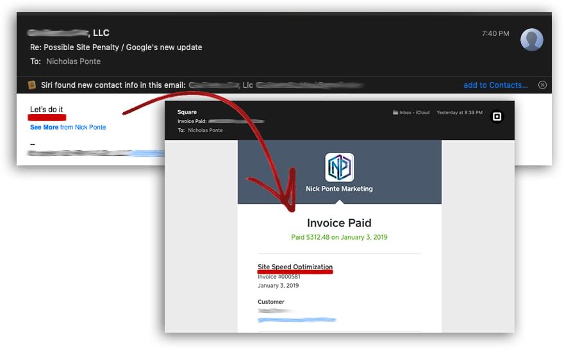This screenshot has height=359, width=564.
Task: Click blurred customer email link in invoice
Action: pyautogui.click(x=297, y=320)
